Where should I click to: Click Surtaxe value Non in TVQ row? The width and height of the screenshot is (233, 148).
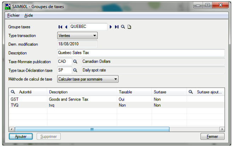coord(169,105)
